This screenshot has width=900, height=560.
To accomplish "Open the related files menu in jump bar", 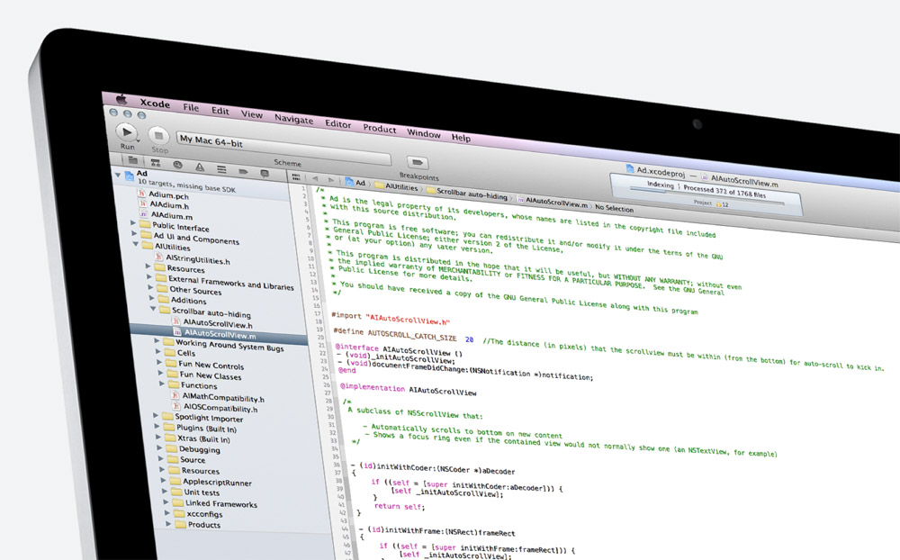I will tap(298, 177).
